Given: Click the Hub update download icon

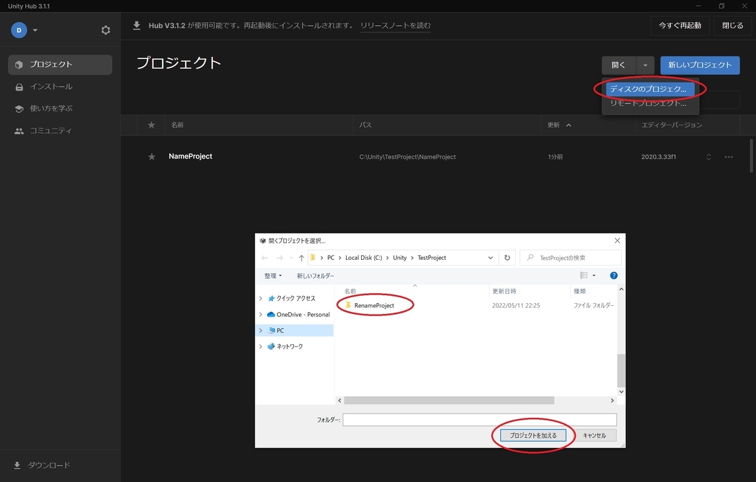Looking at the screenshot, I should pos(137,25).
